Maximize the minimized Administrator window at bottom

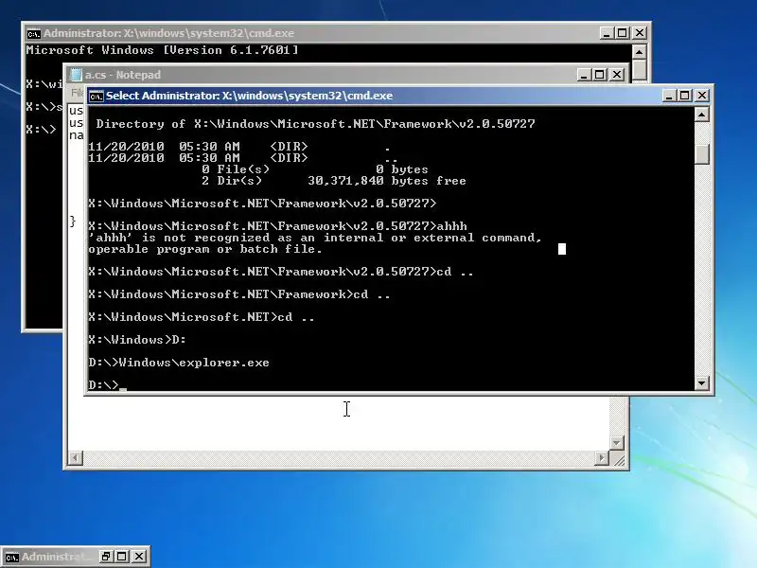(x=122, y=557)
